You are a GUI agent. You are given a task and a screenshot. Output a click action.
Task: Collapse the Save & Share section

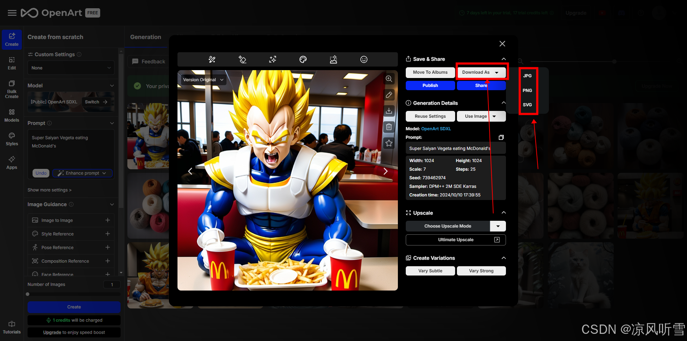[x=503, y=59]
